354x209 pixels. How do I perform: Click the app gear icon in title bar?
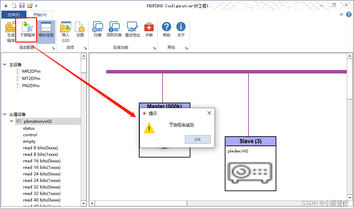click(6, 5)
